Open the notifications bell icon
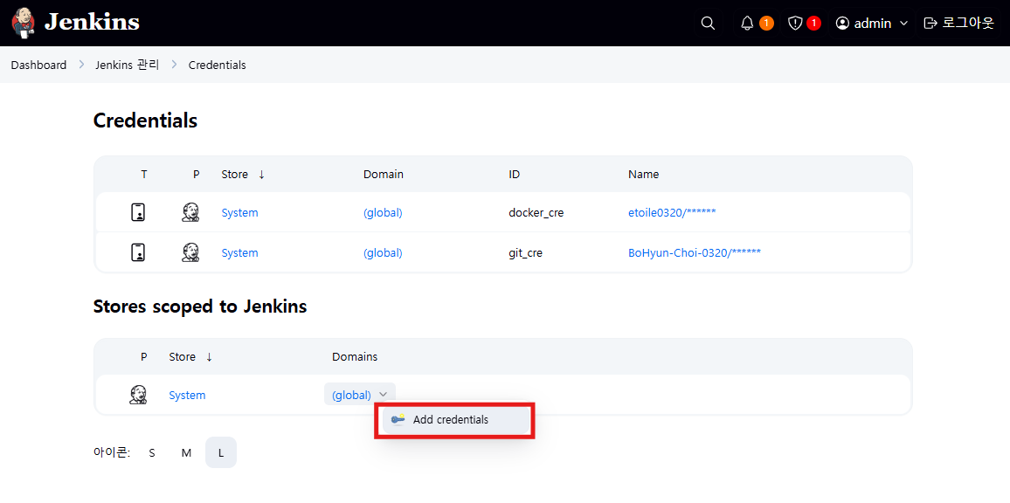The height and width of the screenshot is (503, 1010). (x=747, y=24)
